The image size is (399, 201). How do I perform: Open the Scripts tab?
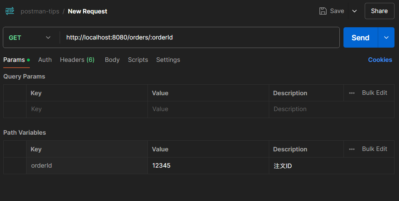click(138, 60)
